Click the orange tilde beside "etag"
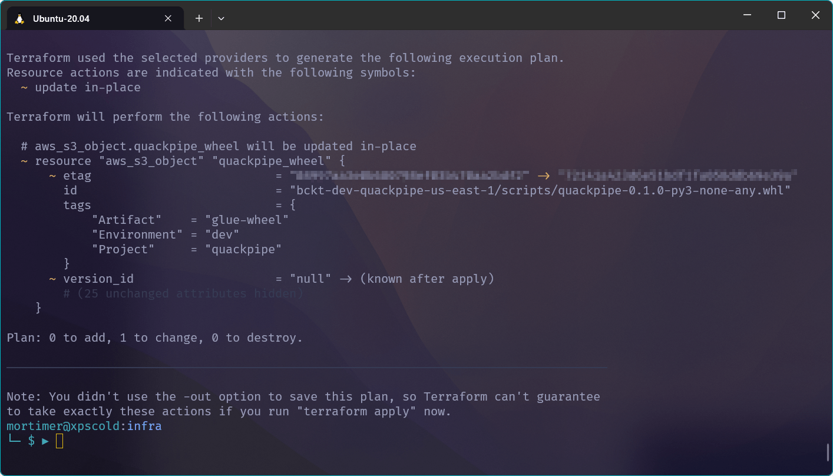Screen dimensions: 833x476 [52, 176]
